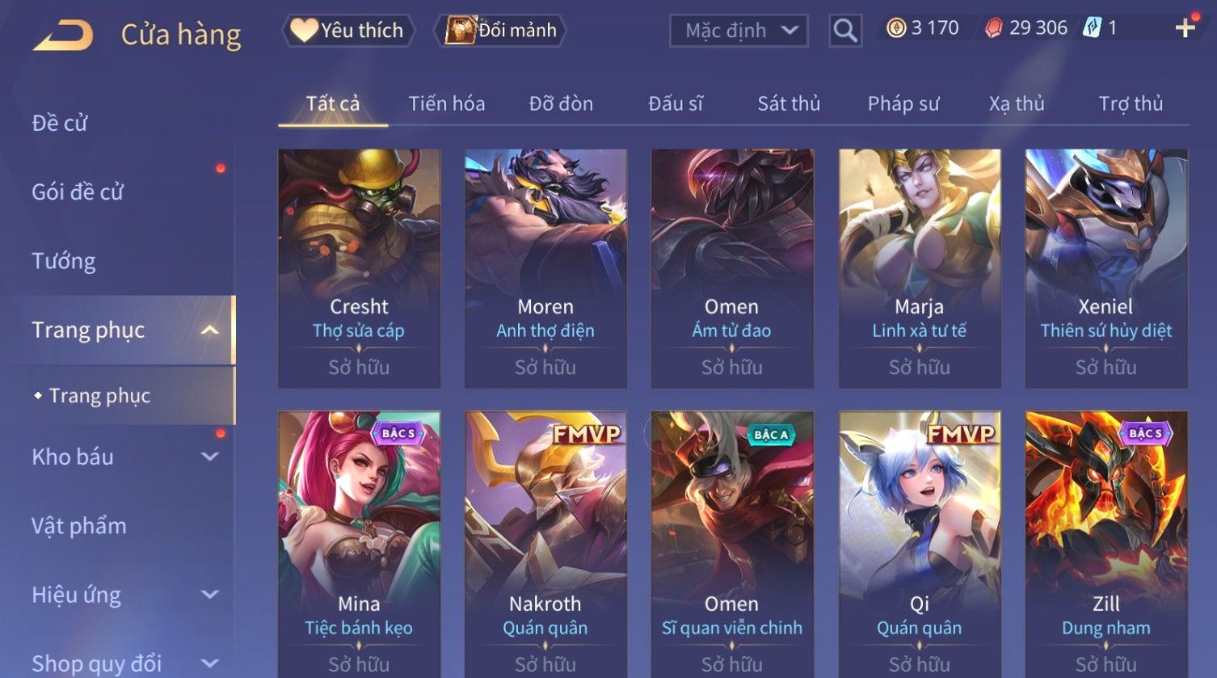Click the gold coin balance icon
This screenshot has width=1217, height=678.
pyautogui.click(x=895, y=28)
